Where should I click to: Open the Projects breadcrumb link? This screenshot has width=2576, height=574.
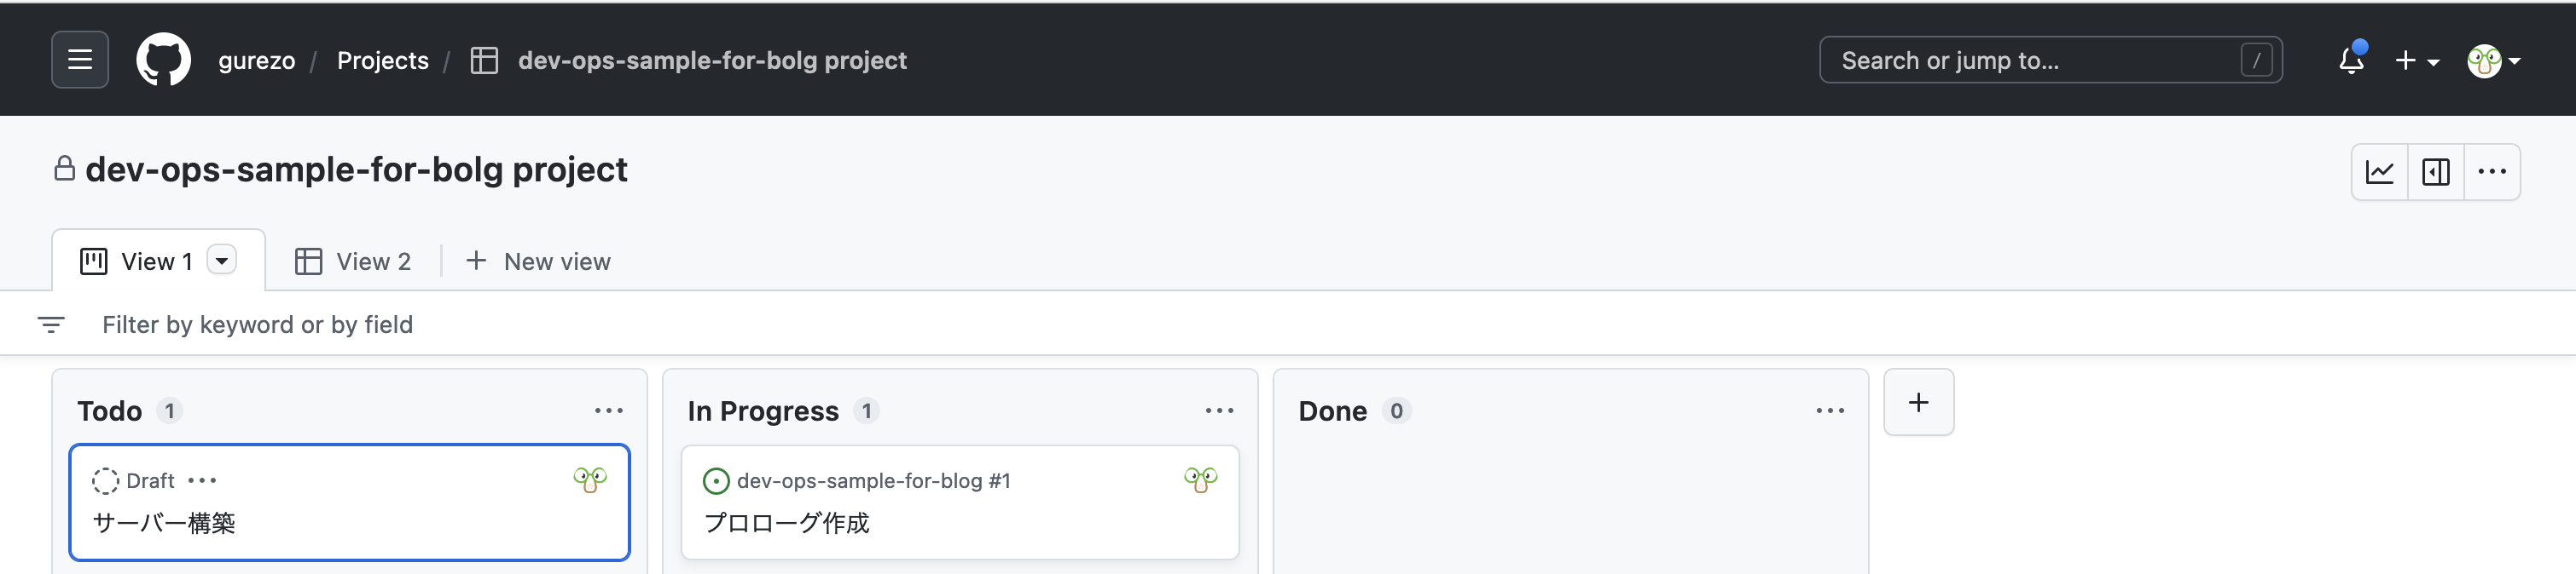(x=382, y=61)
